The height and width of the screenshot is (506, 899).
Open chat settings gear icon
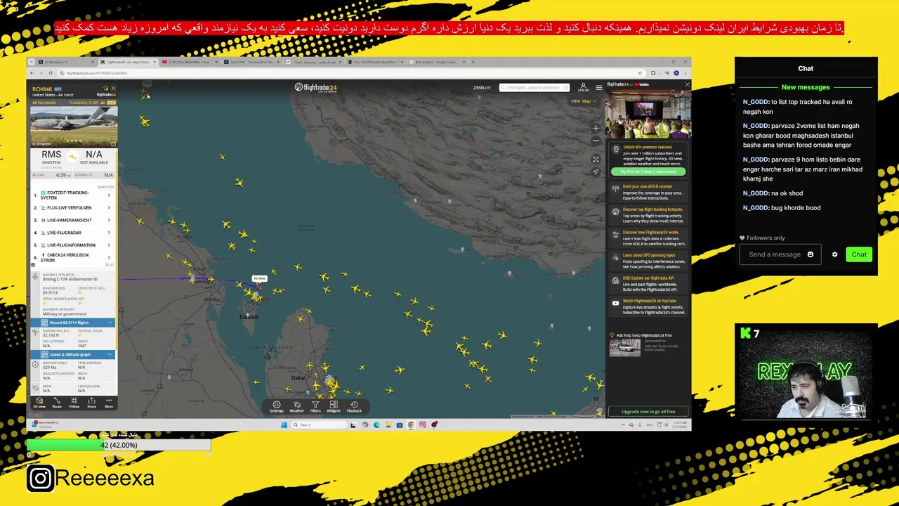[835, 254]
